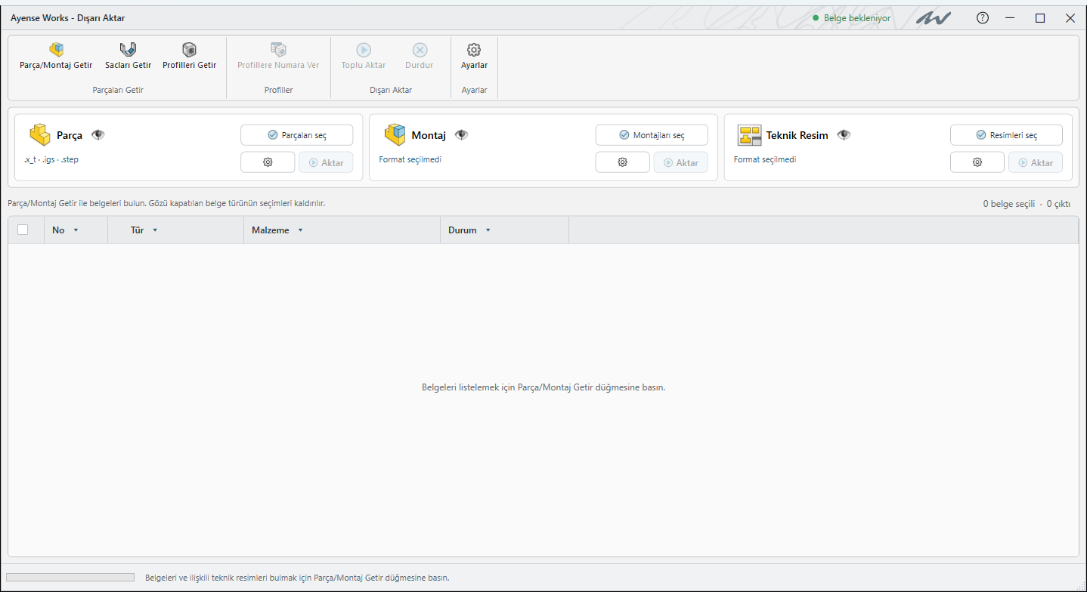This screenshot has width=1087, height=592.
Task: Toggle Parça visibility eye icon
Action: [x=98, y=135]
